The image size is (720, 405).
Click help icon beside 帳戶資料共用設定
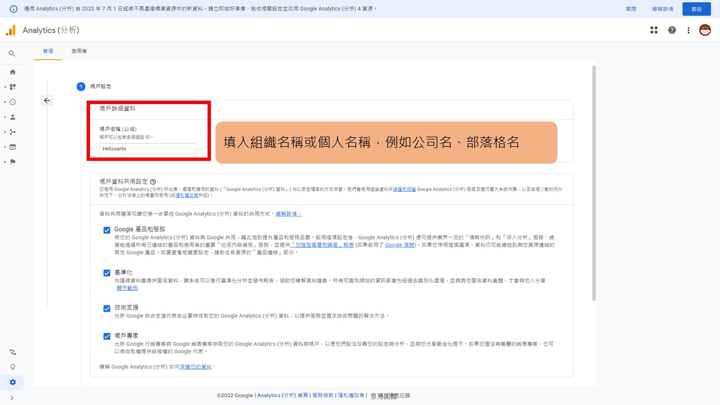click(153, 182)
